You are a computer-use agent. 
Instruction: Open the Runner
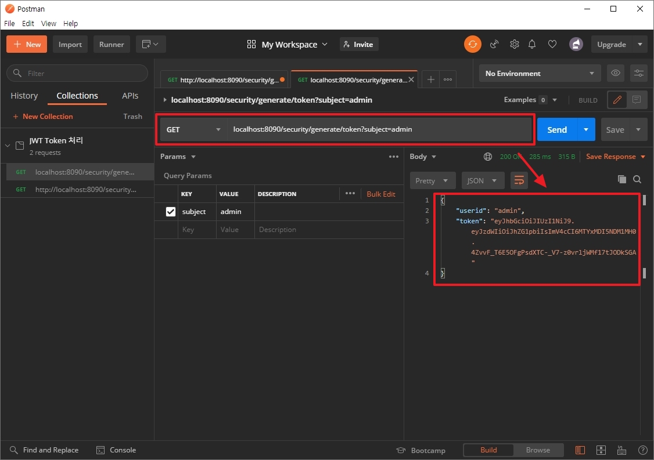click(x=112, y=44)
